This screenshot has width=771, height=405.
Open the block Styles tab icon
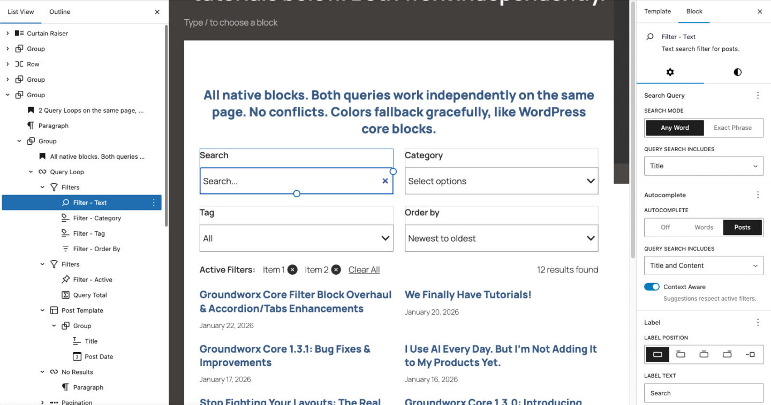[737, 72]
